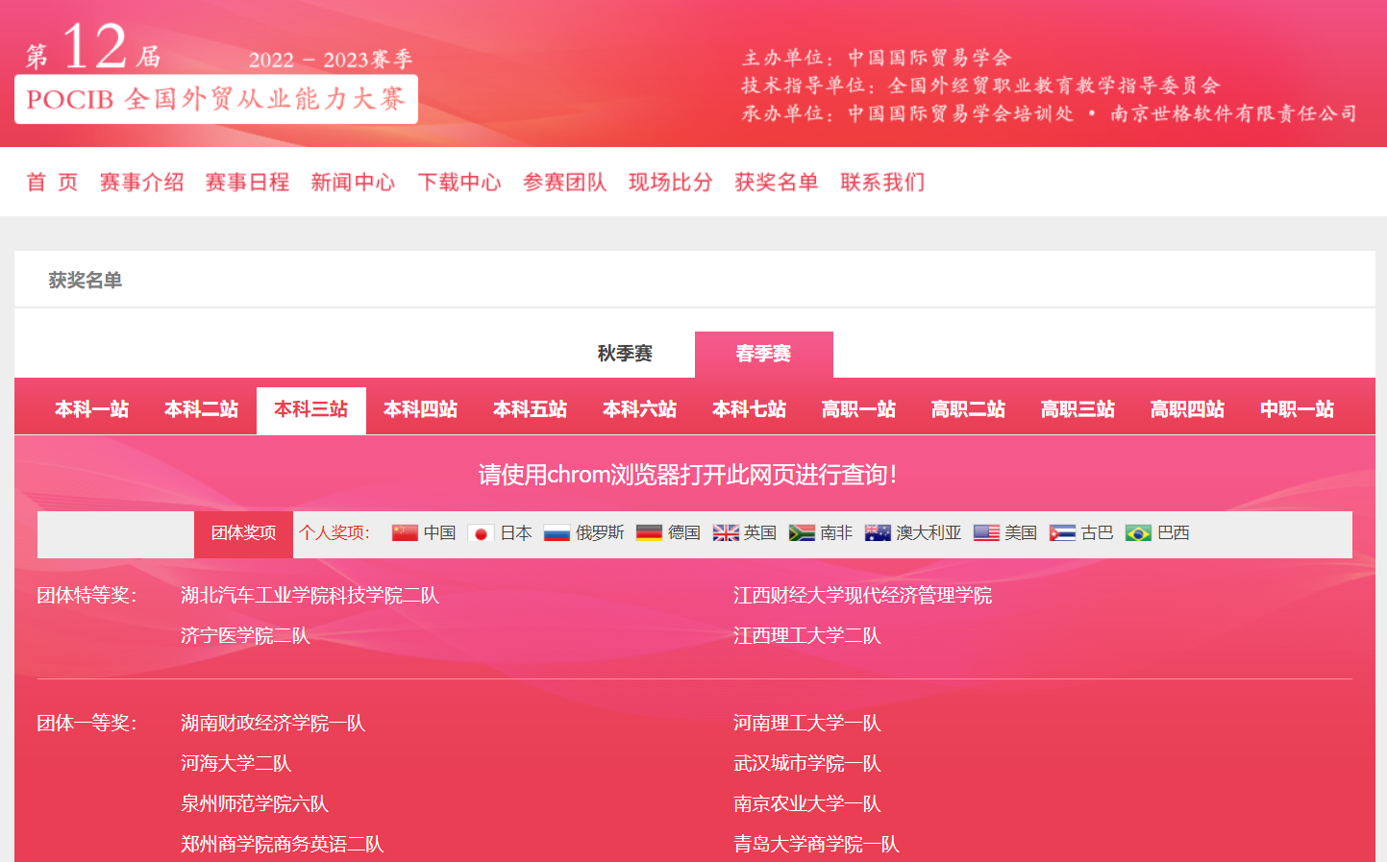Click 湖北汽车工业学院科技学院二队 team name
The width and height of the screenshot is (1387, 862).
[x=310, y=596]
